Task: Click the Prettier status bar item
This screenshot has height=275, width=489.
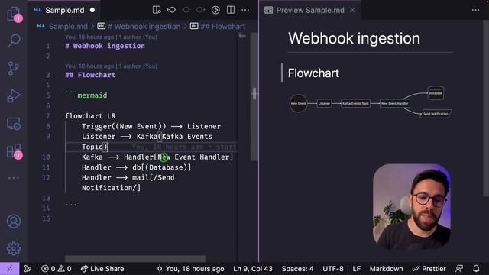Action: [429, 268]
